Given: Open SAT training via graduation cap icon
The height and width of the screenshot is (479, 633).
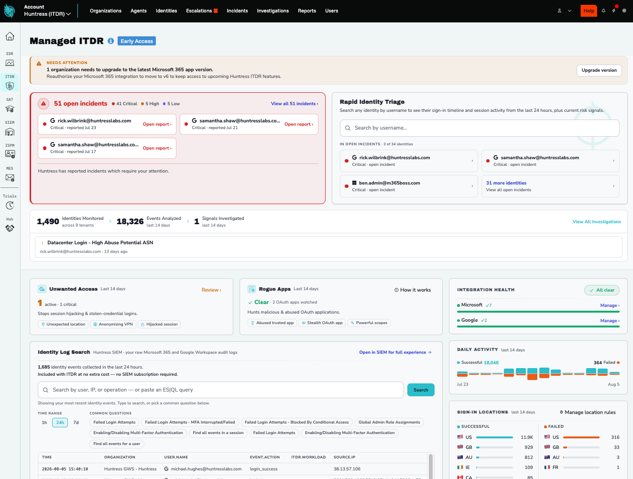Looking at the screenshot, I should (x=10, y=109).
